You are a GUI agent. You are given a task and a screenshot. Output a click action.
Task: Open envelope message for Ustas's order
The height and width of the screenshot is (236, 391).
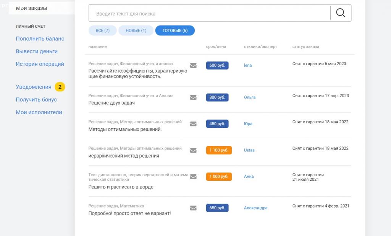pyautogui.click(x=193, y=150)
